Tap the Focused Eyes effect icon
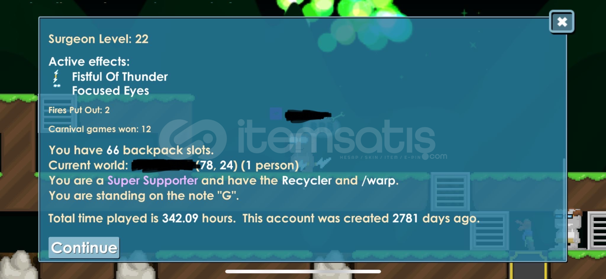The width and height of the screenshot is (606, 279). pos(57,86)
